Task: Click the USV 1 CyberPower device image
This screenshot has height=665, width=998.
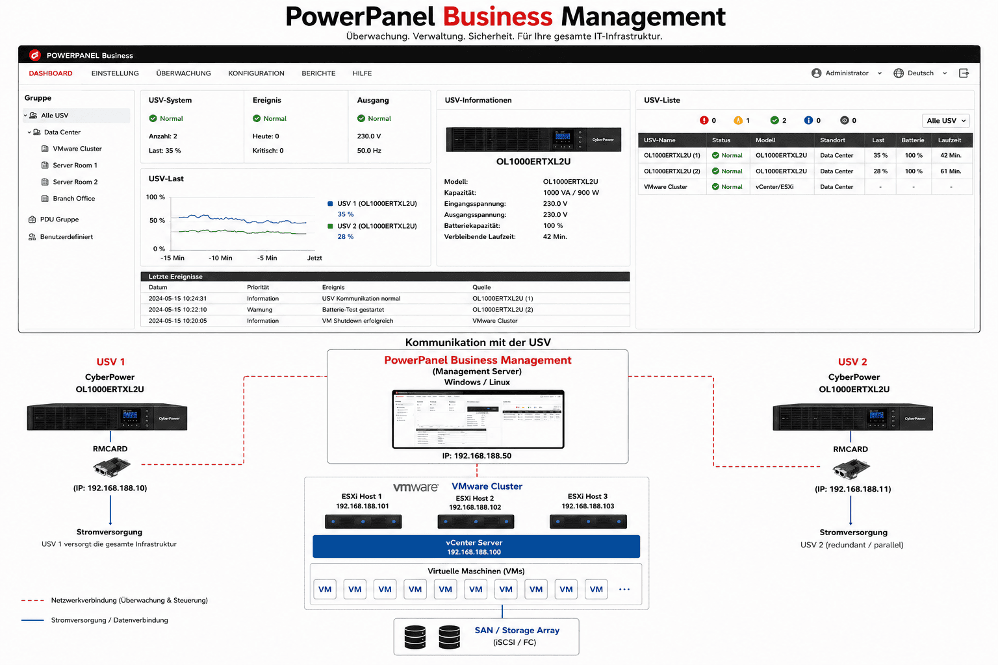Action: (107, 417)
